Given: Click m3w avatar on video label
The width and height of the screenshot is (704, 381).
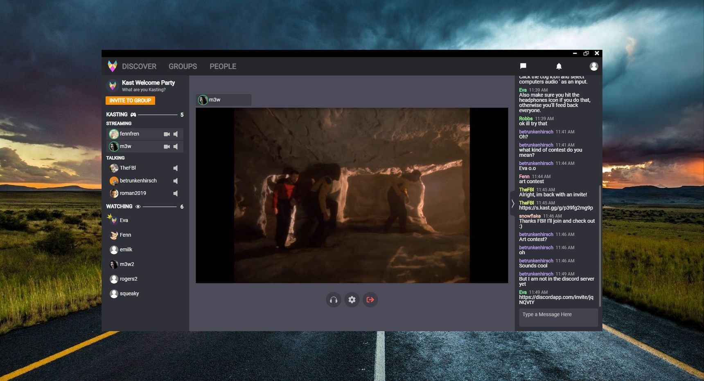Looking at the screenshot, I should click(203, 100).
